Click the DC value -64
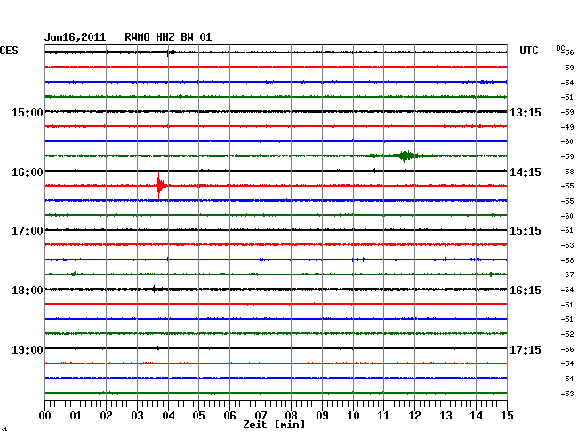 pos(567,290)
